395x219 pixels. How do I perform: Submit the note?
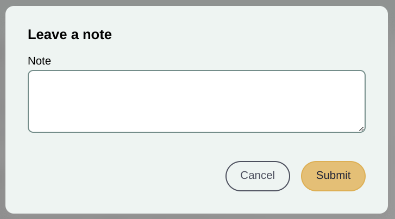coord(333,176)
